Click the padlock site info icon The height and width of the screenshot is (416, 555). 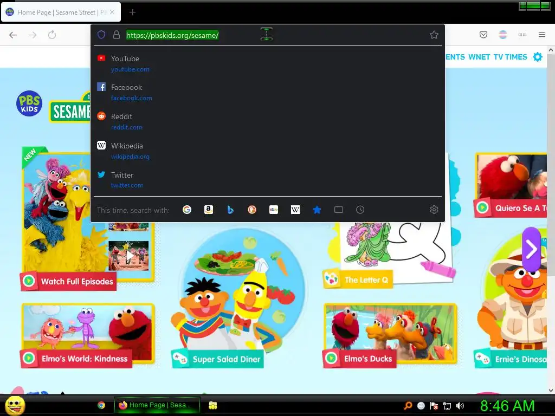(117, 35)
